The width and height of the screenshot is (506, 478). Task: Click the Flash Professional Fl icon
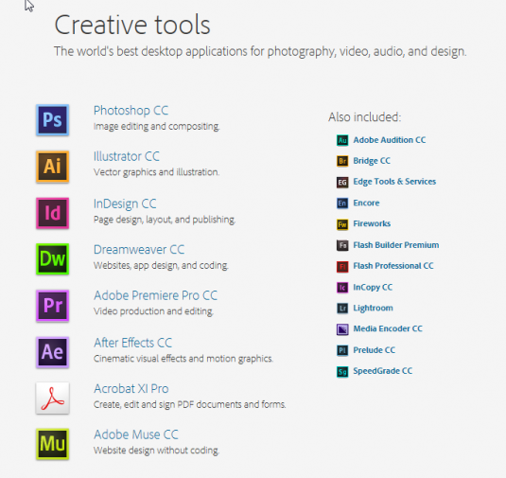(x=342, y=267)
